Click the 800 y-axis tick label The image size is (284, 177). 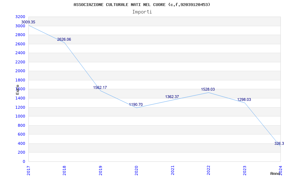click(21, 125)
